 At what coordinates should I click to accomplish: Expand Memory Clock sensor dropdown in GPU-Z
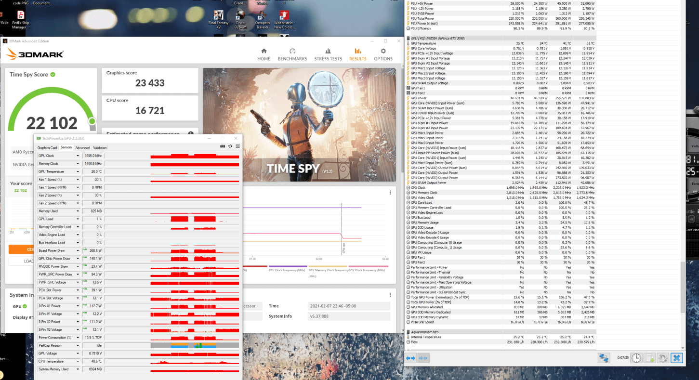pos(78,164)
